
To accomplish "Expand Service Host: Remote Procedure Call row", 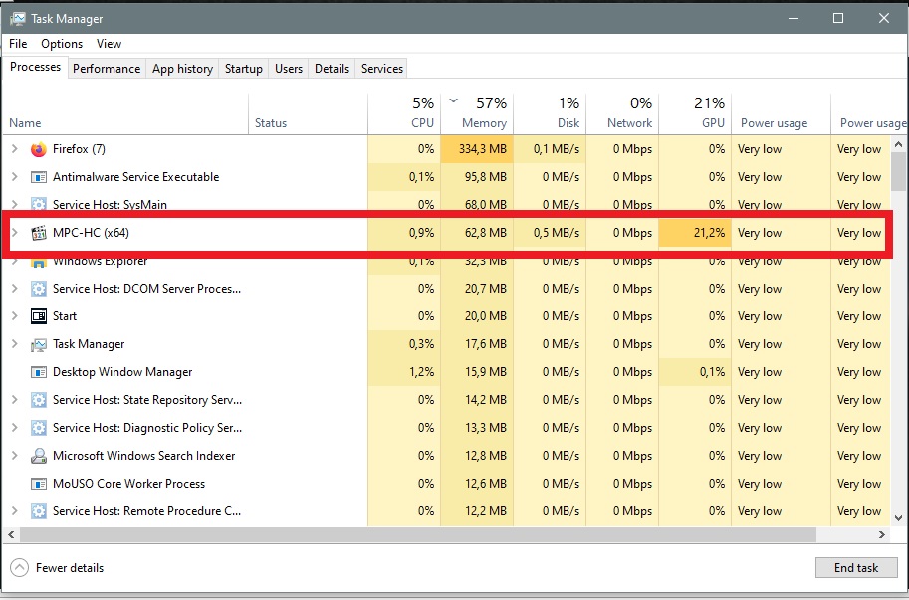I will (15, 511).
